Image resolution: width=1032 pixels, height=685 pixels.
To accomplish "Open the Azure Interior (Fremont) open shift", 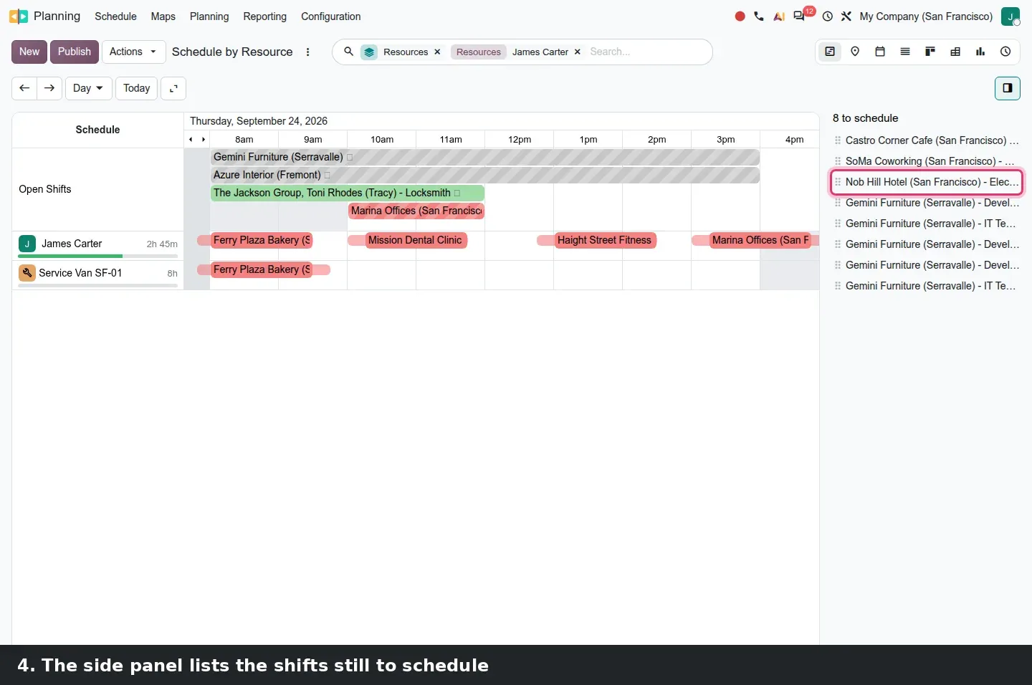I will [x=484, y=175].
